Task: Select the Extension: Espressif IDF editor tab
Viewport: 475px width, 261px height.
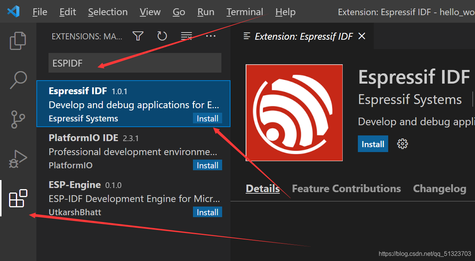Action: pos(303,36)
